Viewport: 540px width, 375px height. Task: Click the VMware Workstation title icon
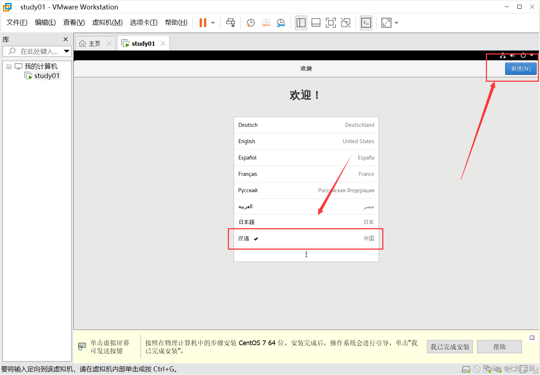(x=7, y=7)
